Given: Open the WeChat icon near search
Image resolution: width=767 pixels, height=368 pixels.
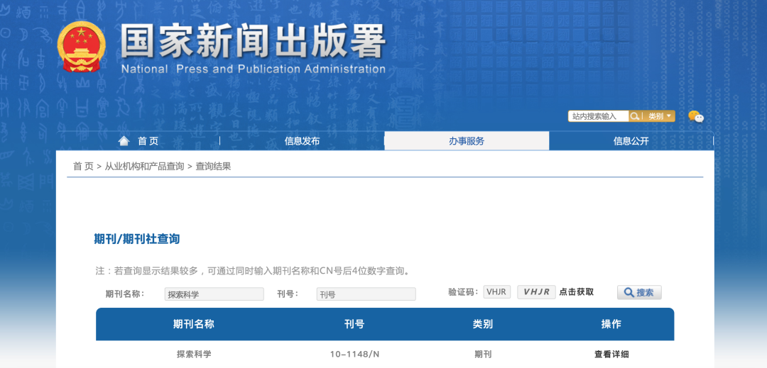Looking at the screenshot, I should 695,116.
